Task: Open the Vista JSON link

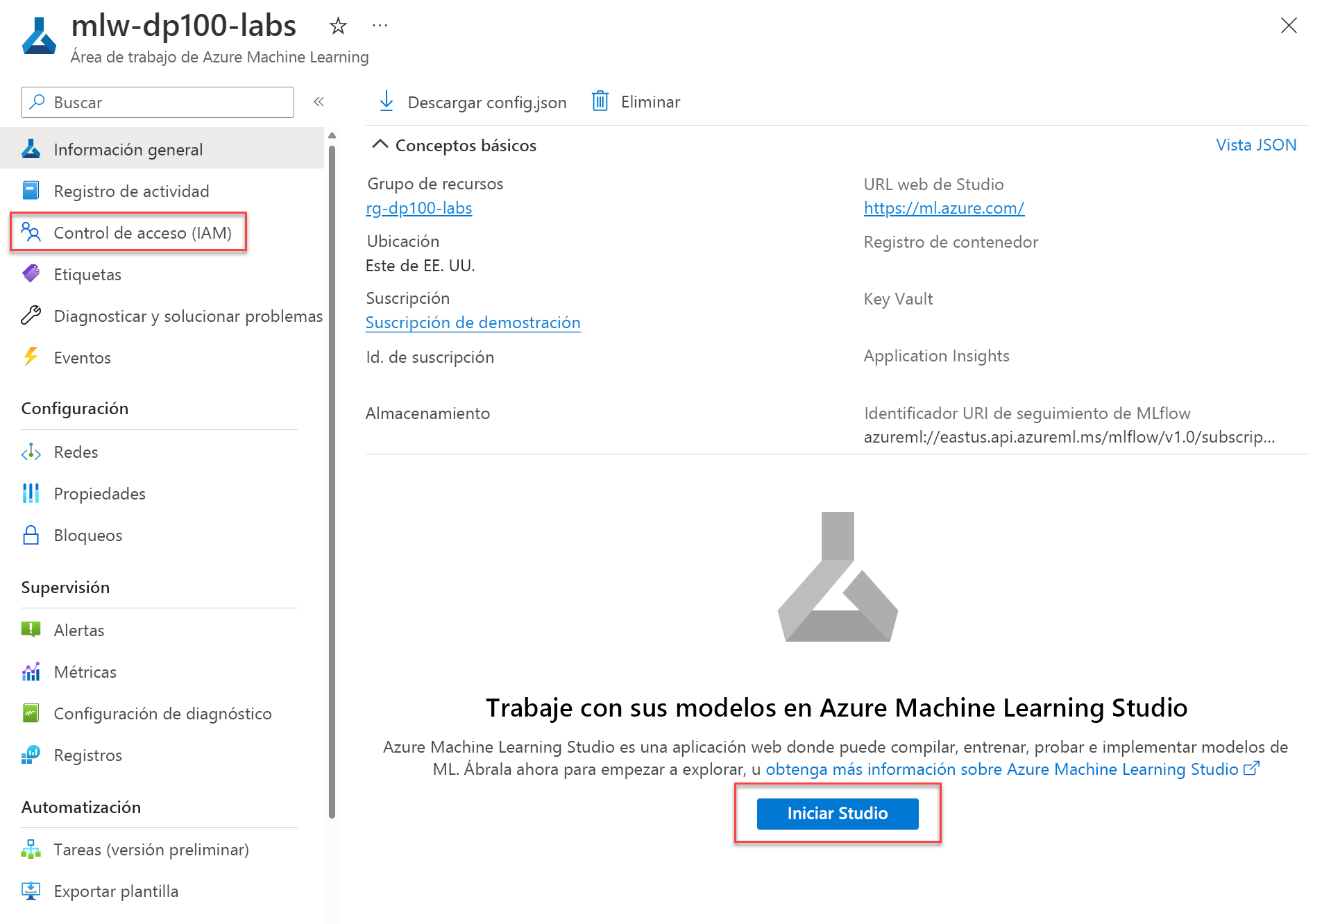Action: click(1256, 144)
